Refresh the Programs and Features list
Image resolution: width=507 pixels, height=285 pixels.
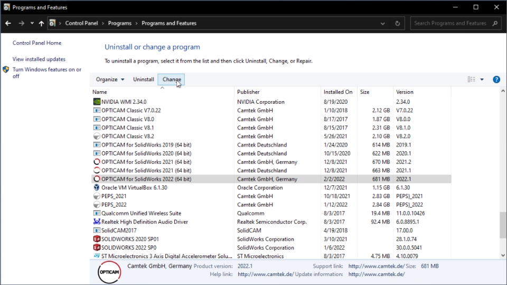click(x=397, y=23)
